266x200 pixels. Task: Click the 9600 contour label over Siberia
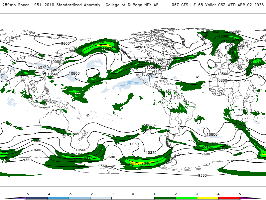(x=65, y=44)
